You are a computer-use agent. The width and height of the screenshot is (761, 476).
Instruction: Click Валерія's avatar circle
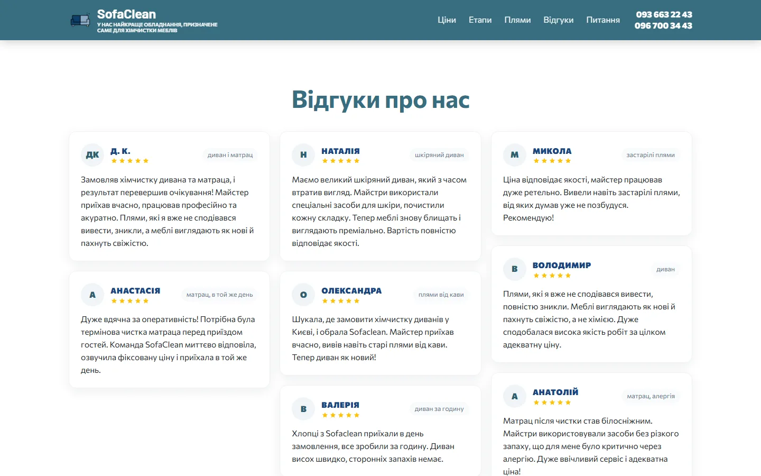tap(303, 409)
